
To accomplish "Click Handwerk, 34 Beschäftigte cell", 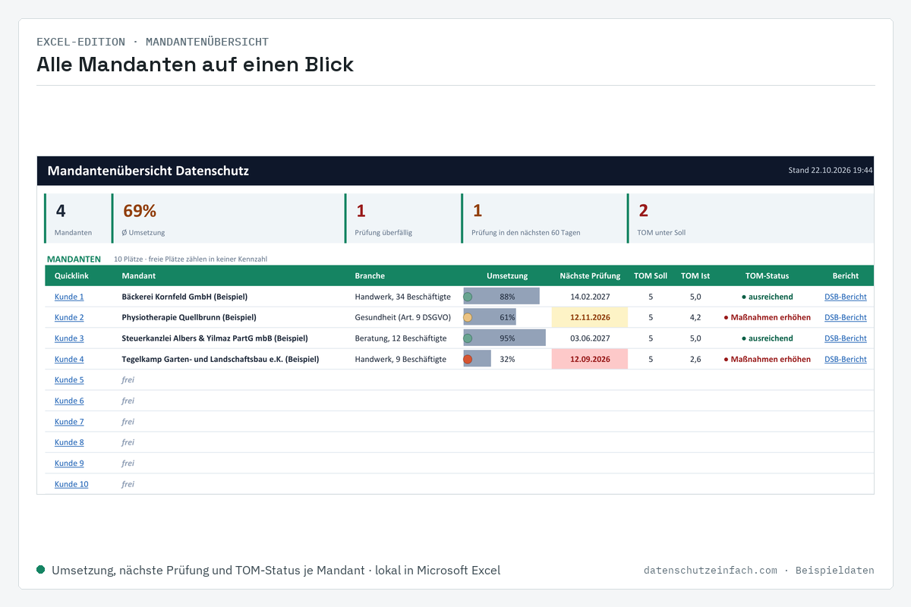I will pyautogui.click(x=402, y=297).
